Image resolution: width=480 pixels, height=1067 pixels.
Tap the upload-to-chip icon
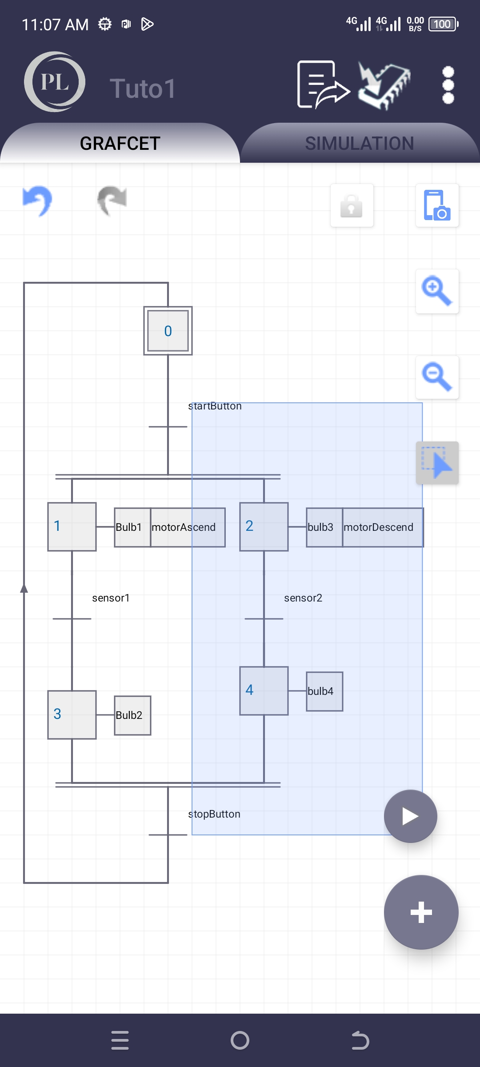tap(384, 85)
